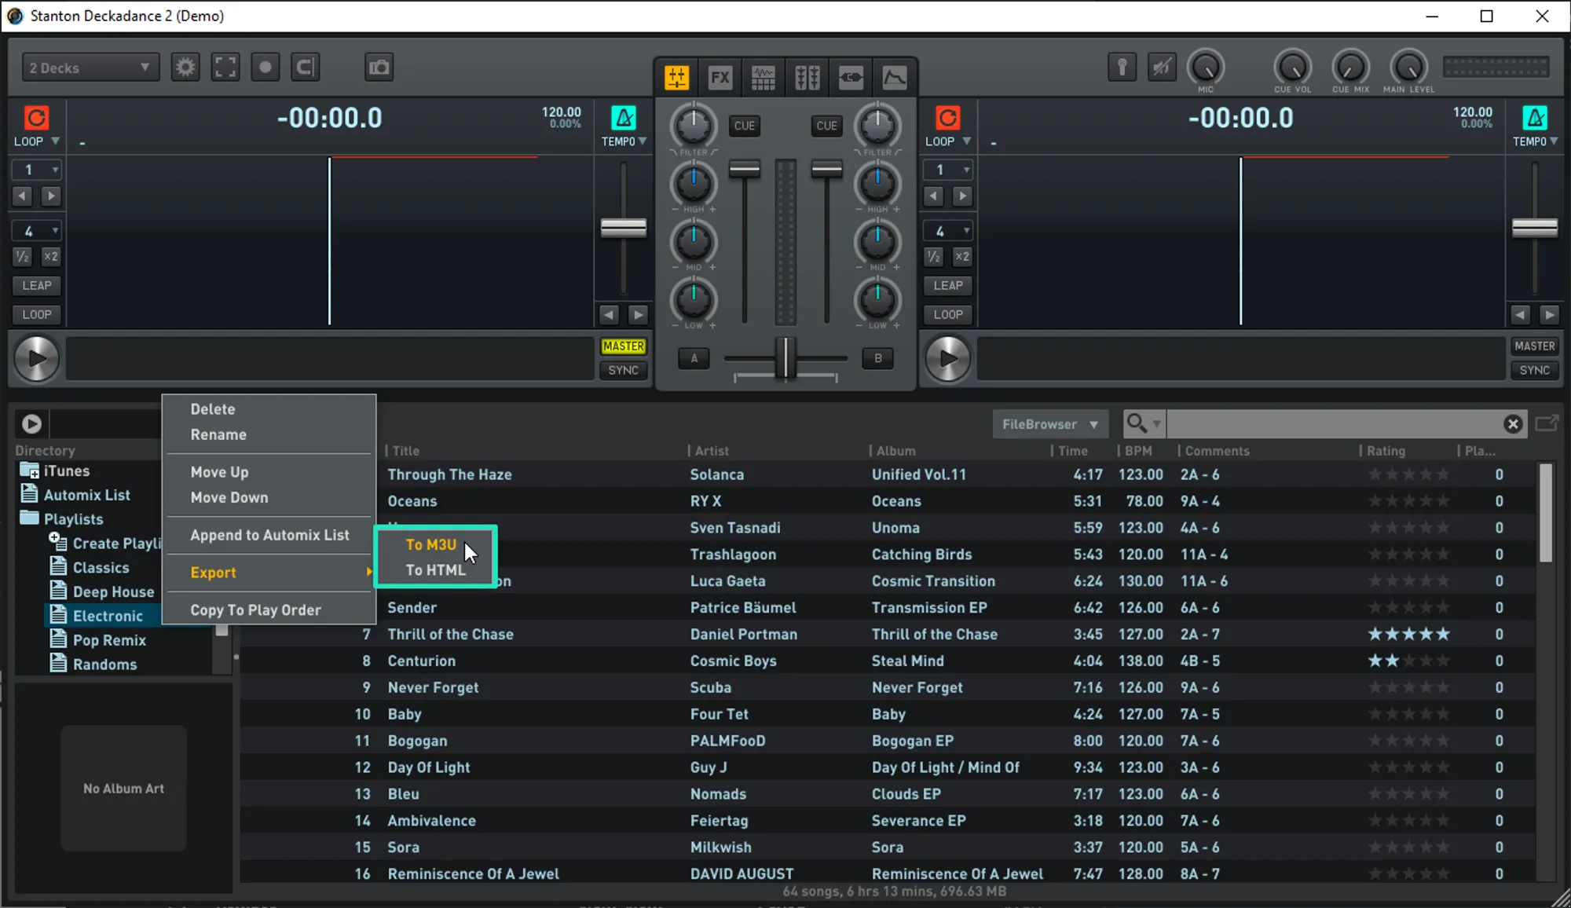This screenshot has height=908, width=1571.
Task: Choose Append to Automix List
Action: 269,535
